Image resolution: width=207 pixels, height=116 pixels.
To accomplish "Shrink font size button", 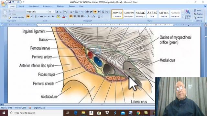I will pos(61,12).
